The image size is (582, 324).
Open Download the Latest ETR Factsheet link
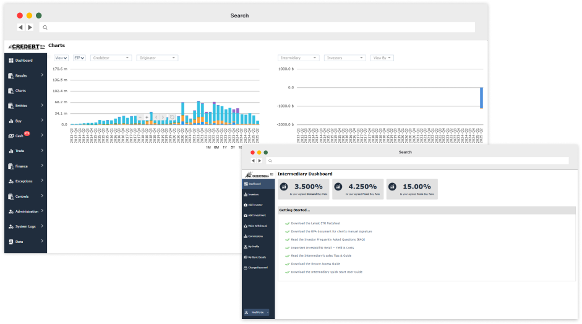(315, 223)
